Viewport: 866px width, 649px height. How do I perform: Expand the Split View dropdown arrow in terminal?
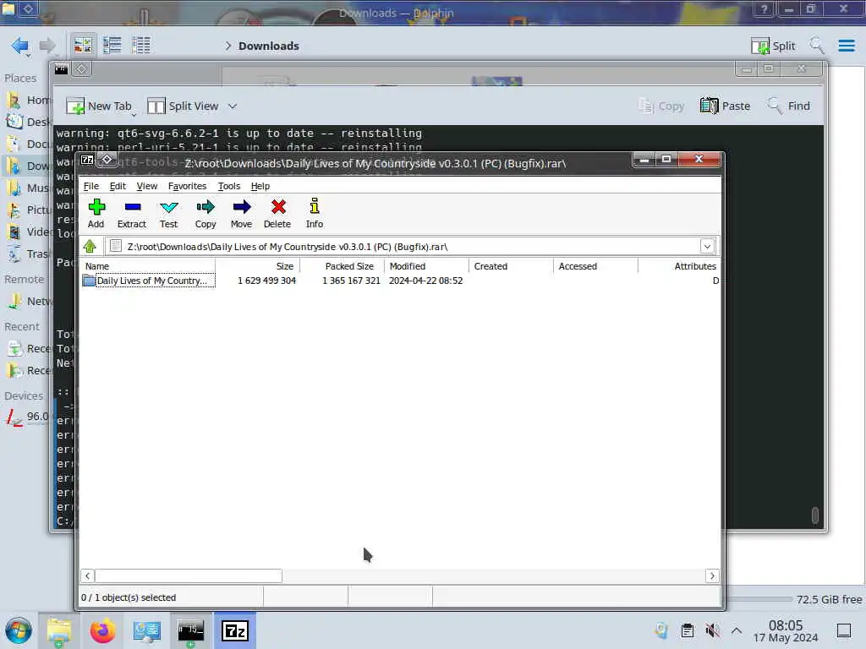tap(233, 106)
